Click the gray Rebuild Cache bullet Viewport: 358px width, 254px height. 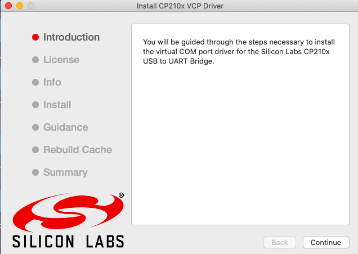[x=35, y=150]
